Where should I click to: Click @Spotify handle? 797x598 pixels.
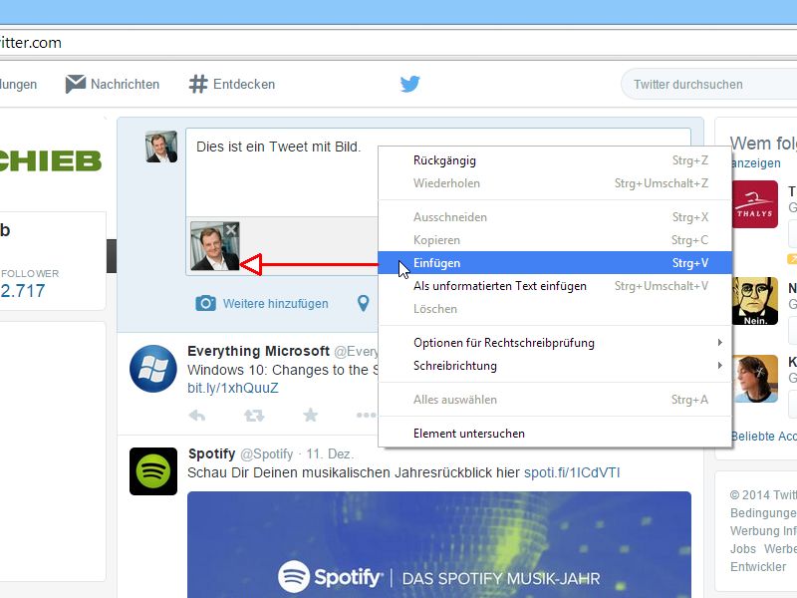[266, 454]
